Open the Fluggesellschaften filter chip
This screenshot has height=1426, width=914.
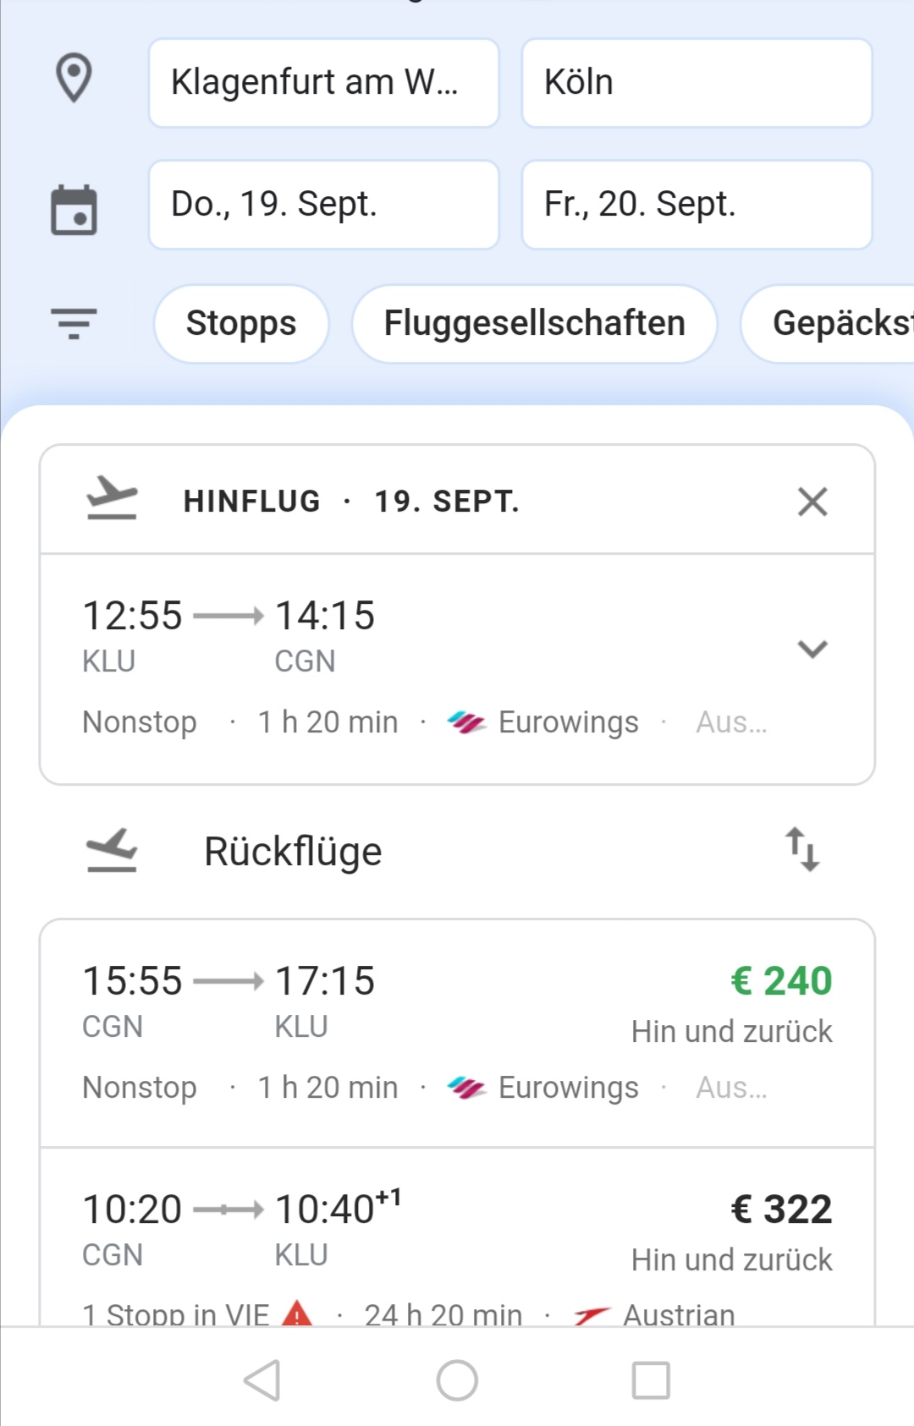534,323
